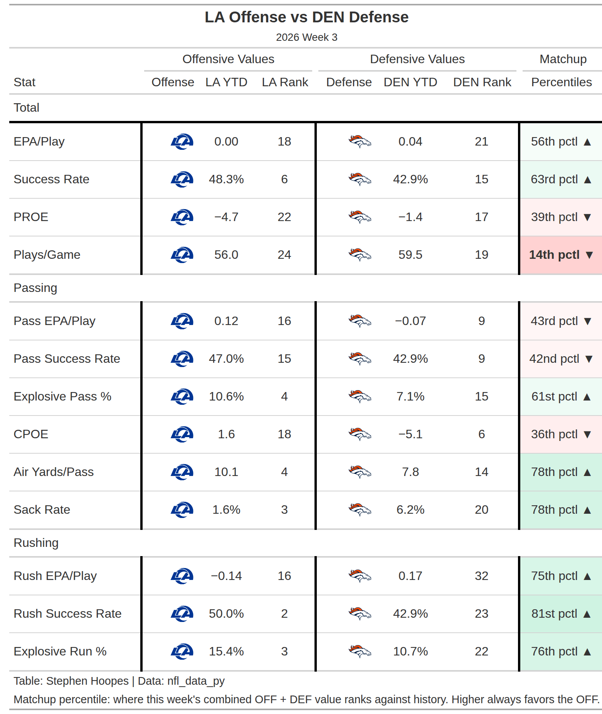Click the Broncos logo in CPOE row
602x714 pixels.
pos(360,434)
